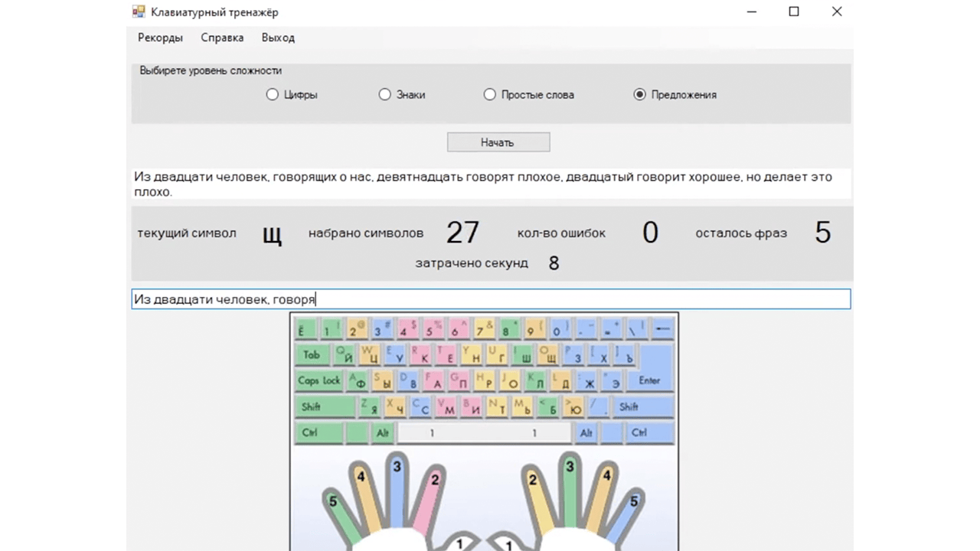
Task: Click the Ж key on the keyboard image
Action: tap(587, 380)
